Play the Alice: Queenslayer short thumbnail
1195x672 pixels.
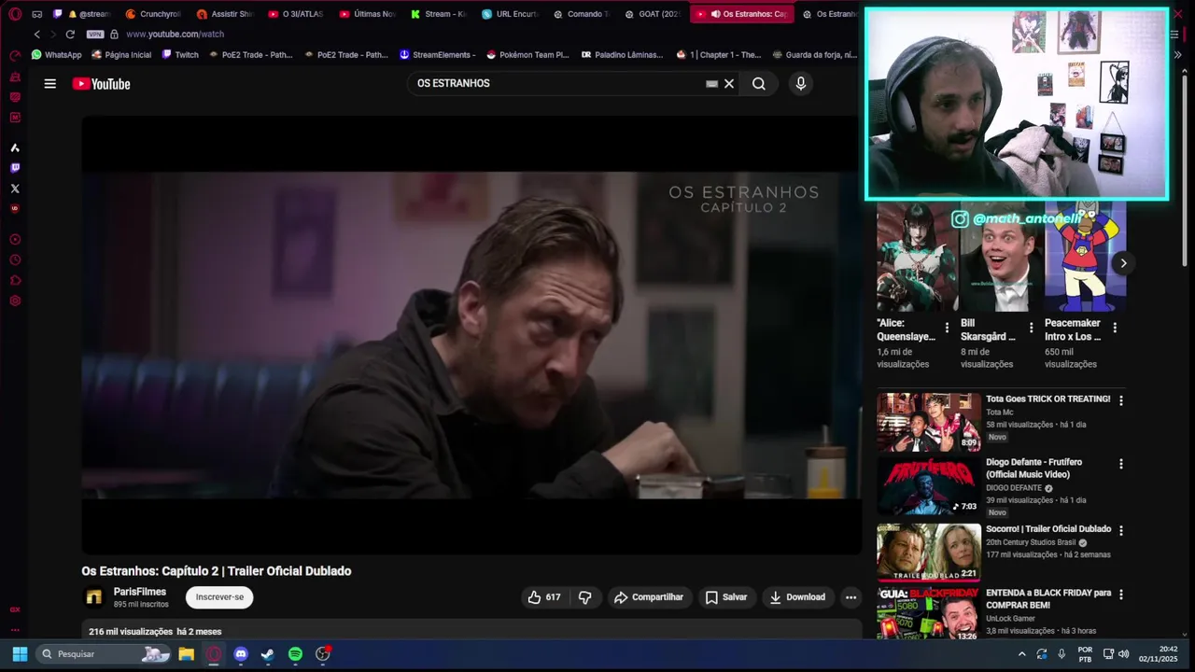(917, 258)
